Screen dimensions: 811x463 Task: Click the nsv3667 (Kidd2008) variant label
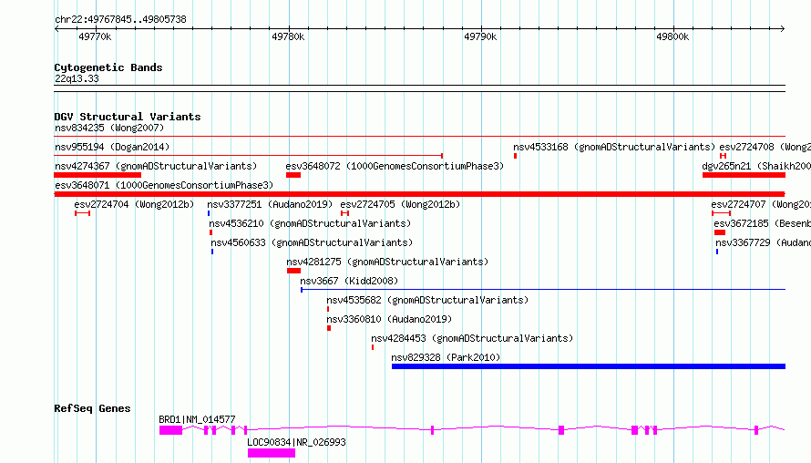[x=349, y=281]
